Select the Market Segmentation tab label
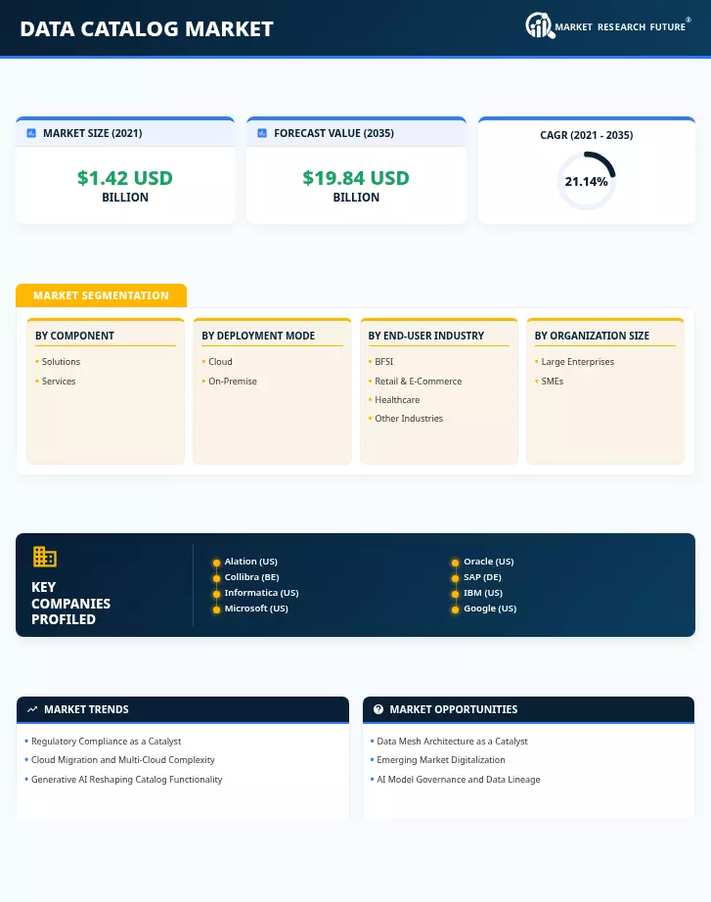The image size is (711, 902). point(102,295)
